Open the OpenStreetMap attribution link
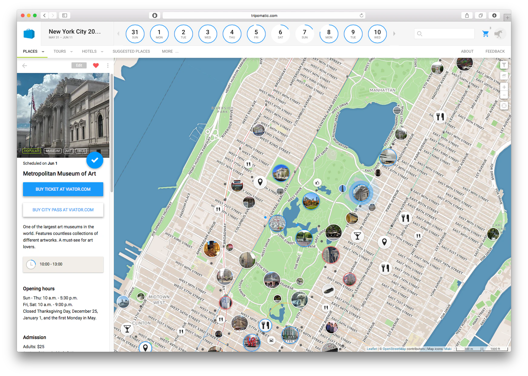 394,349
